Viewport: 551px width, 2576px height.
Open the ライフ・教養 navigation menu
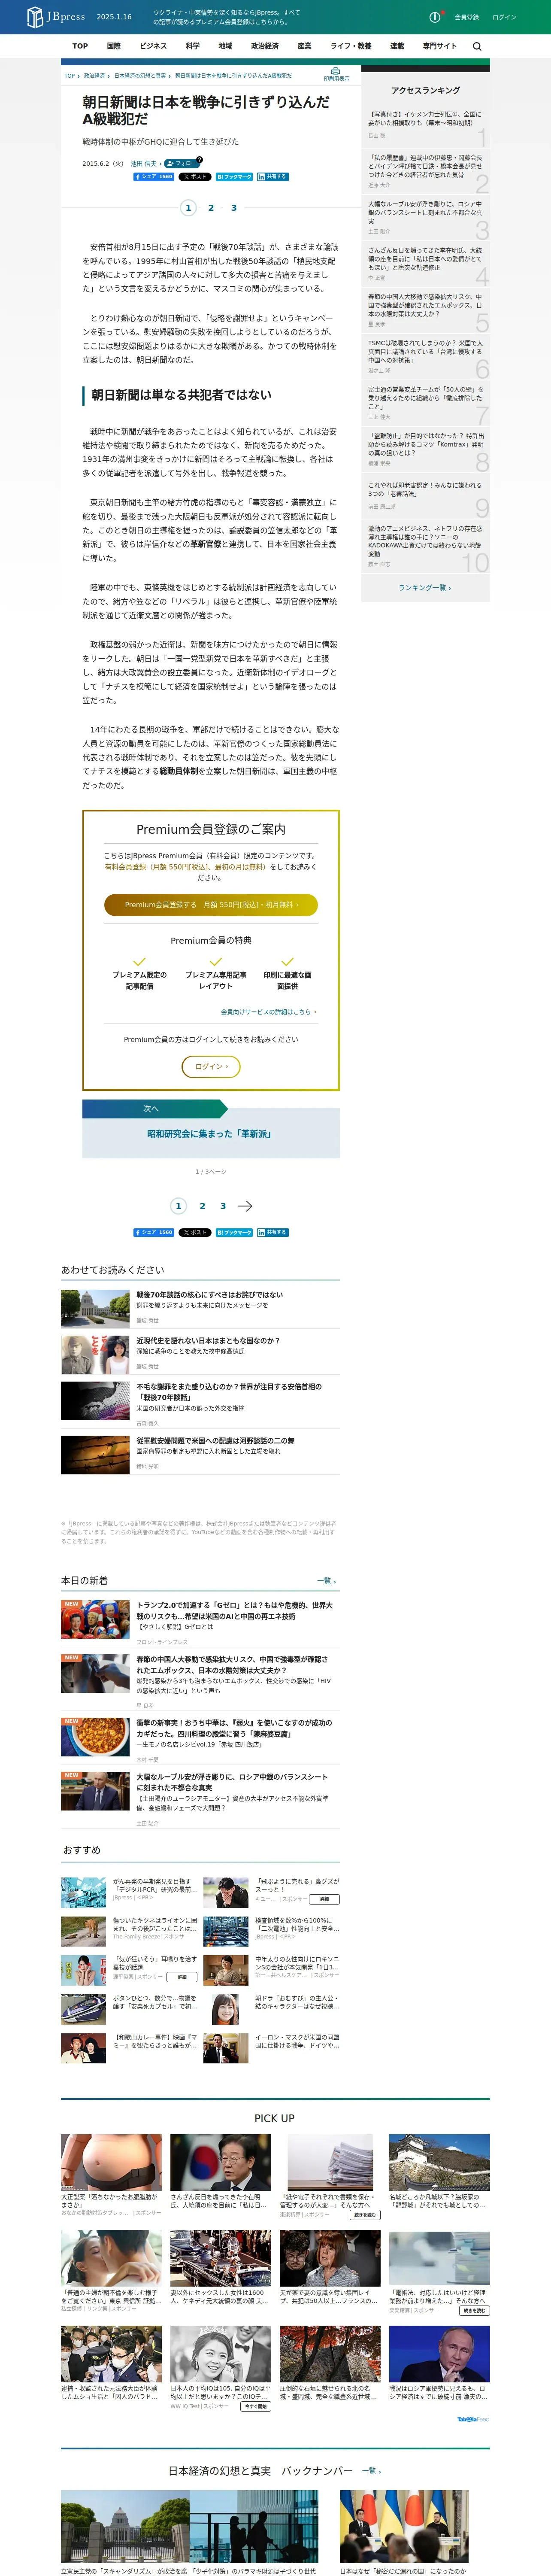351,46
